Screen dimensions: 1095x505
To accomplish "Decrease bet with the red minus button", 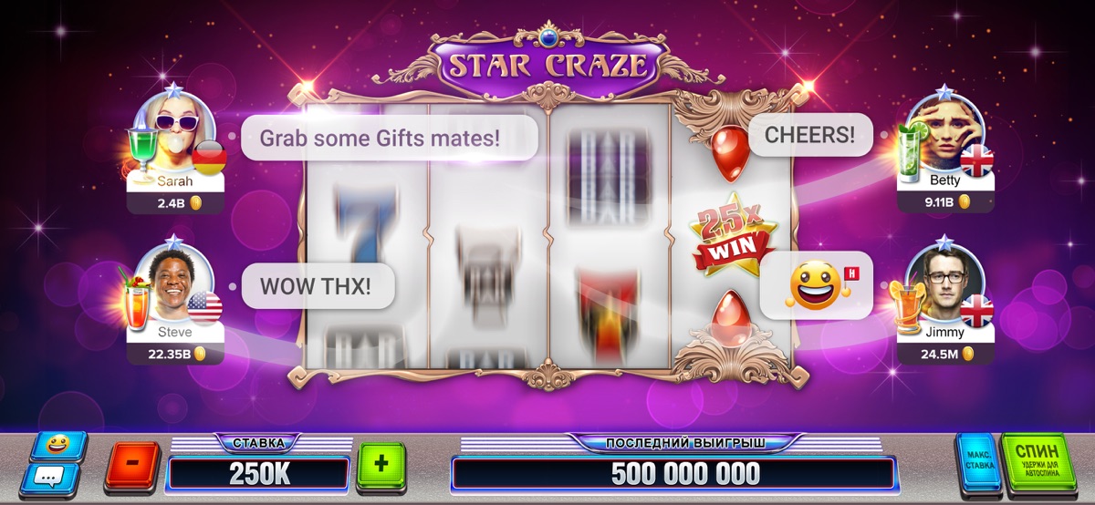I will click(x=132, y=463).
